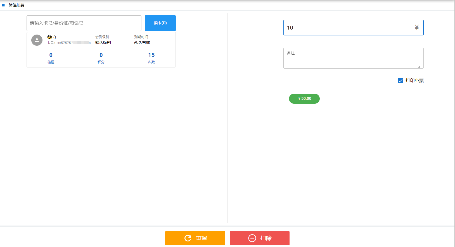Click the 储值 label under balance
The image size is (455, 247).
(x=51, y=62)
